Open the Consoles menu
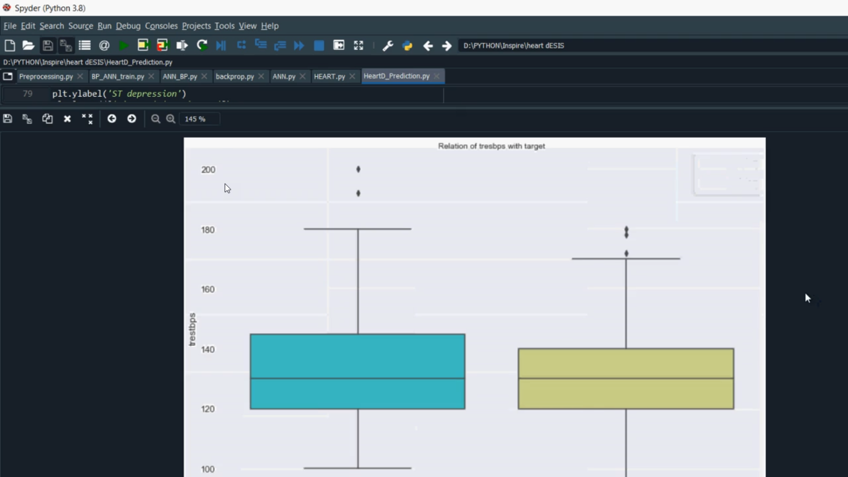Screen dimensions: 848x477 (161, 26)
